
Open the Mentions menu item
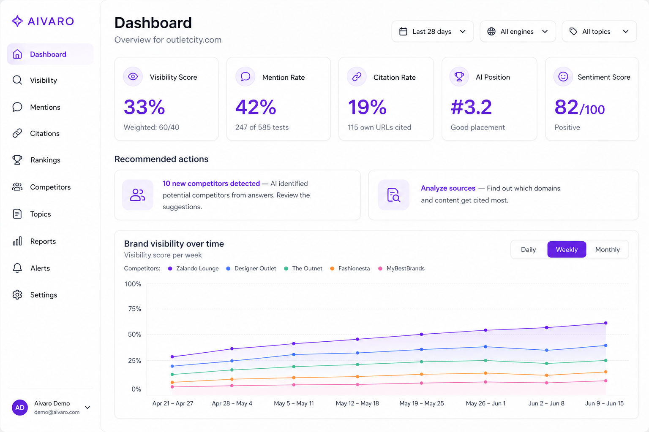(50, 107)
